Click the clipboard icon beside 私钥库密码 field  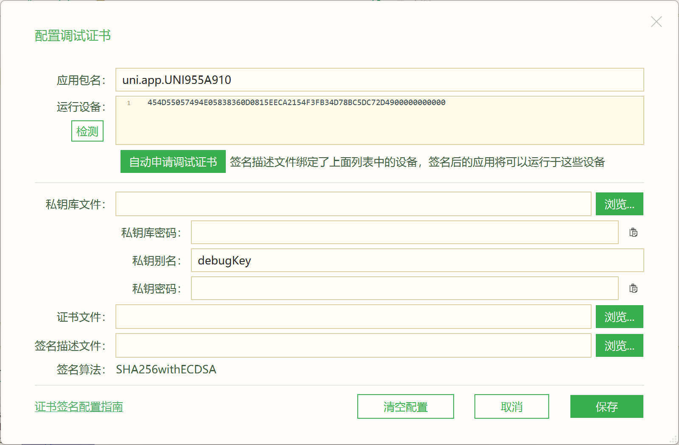click(633, 232)
